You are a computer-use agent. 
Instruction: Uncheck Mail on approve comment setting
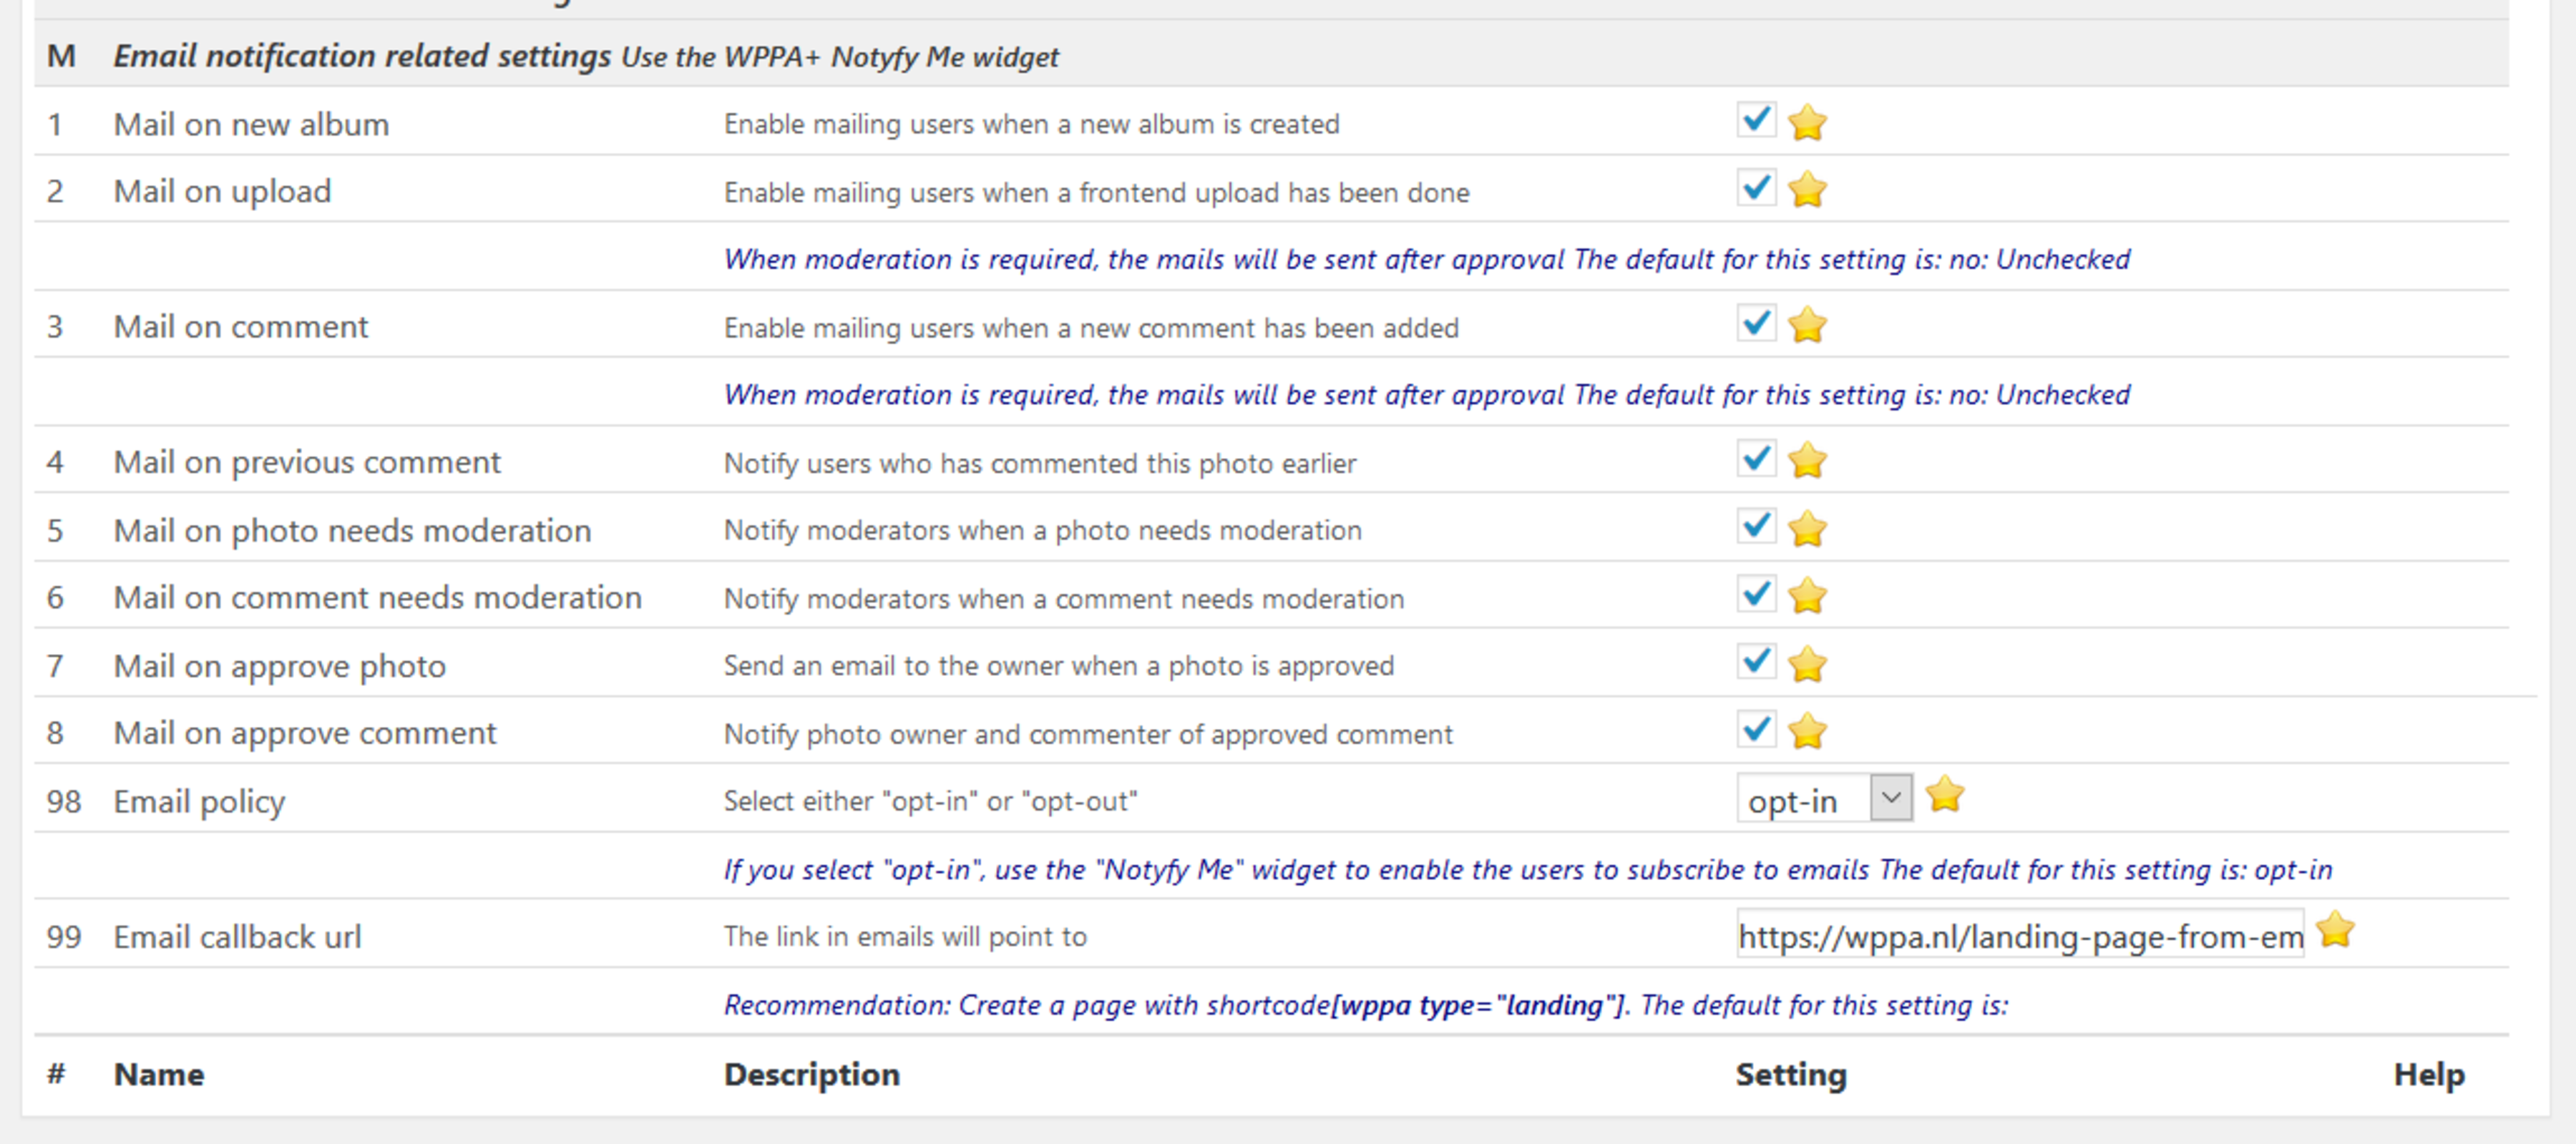point(1756,729)
